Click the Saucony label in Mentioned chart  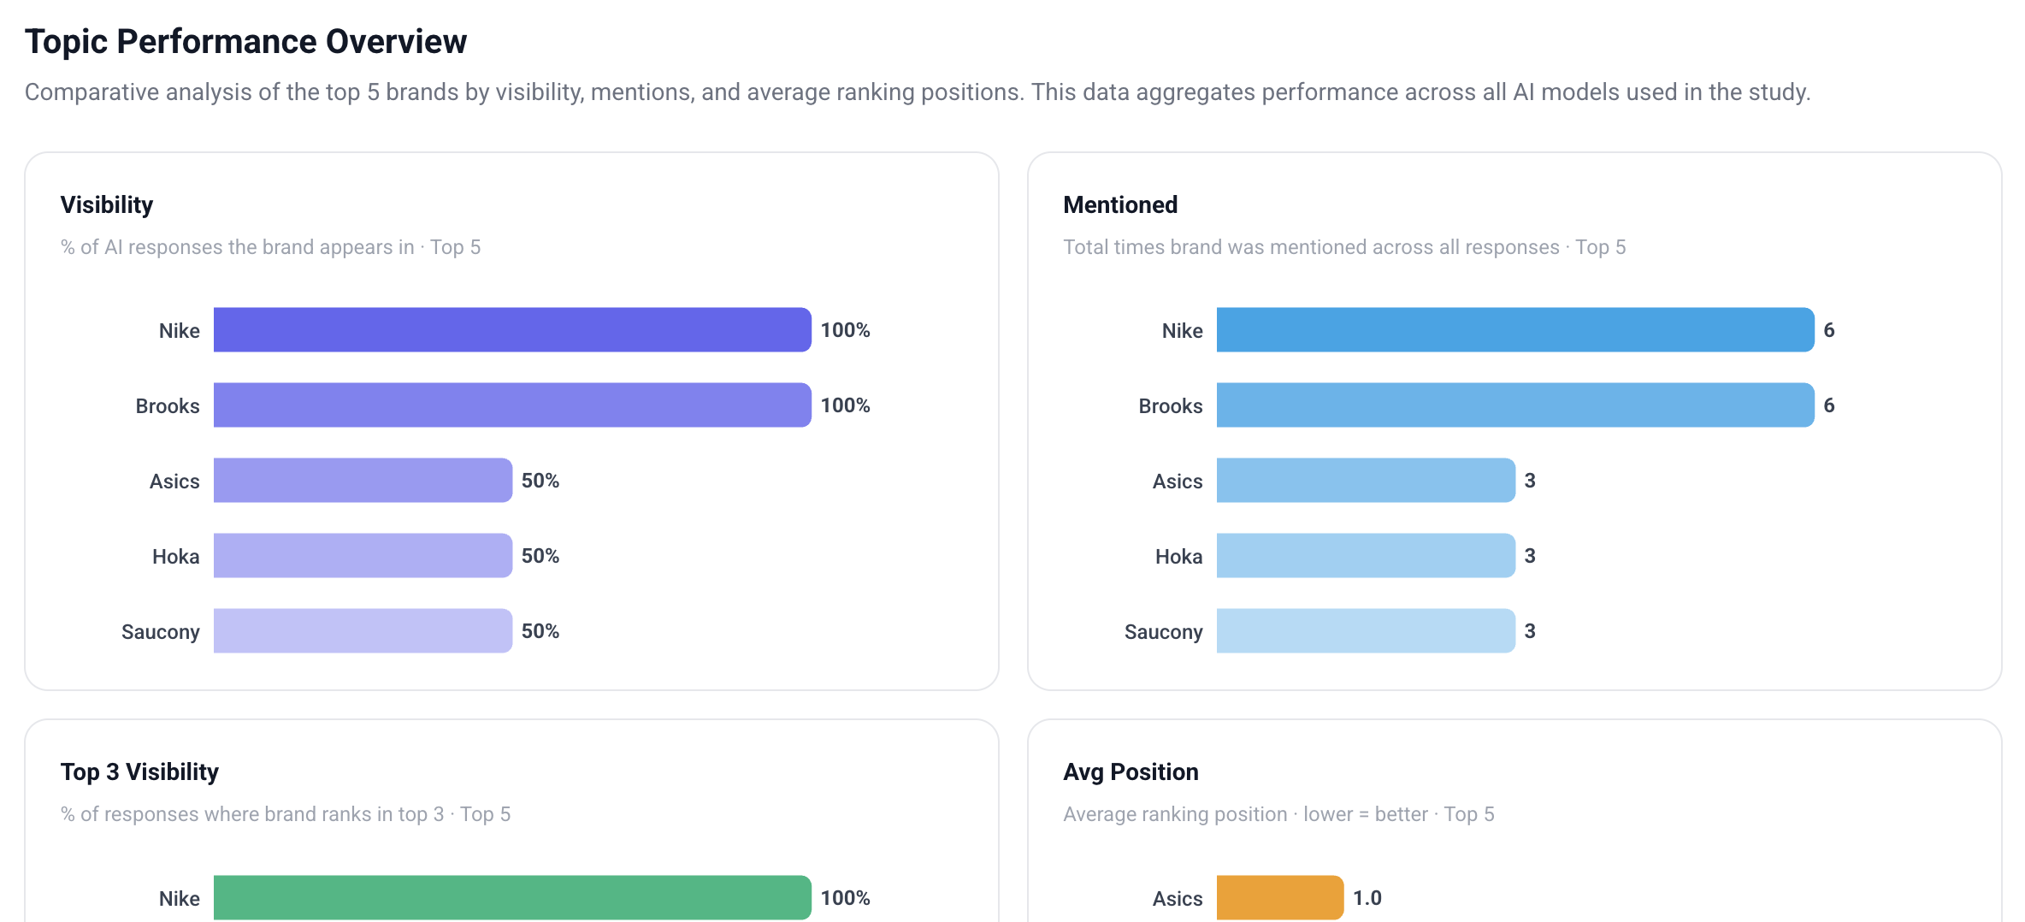[1163, 632]
